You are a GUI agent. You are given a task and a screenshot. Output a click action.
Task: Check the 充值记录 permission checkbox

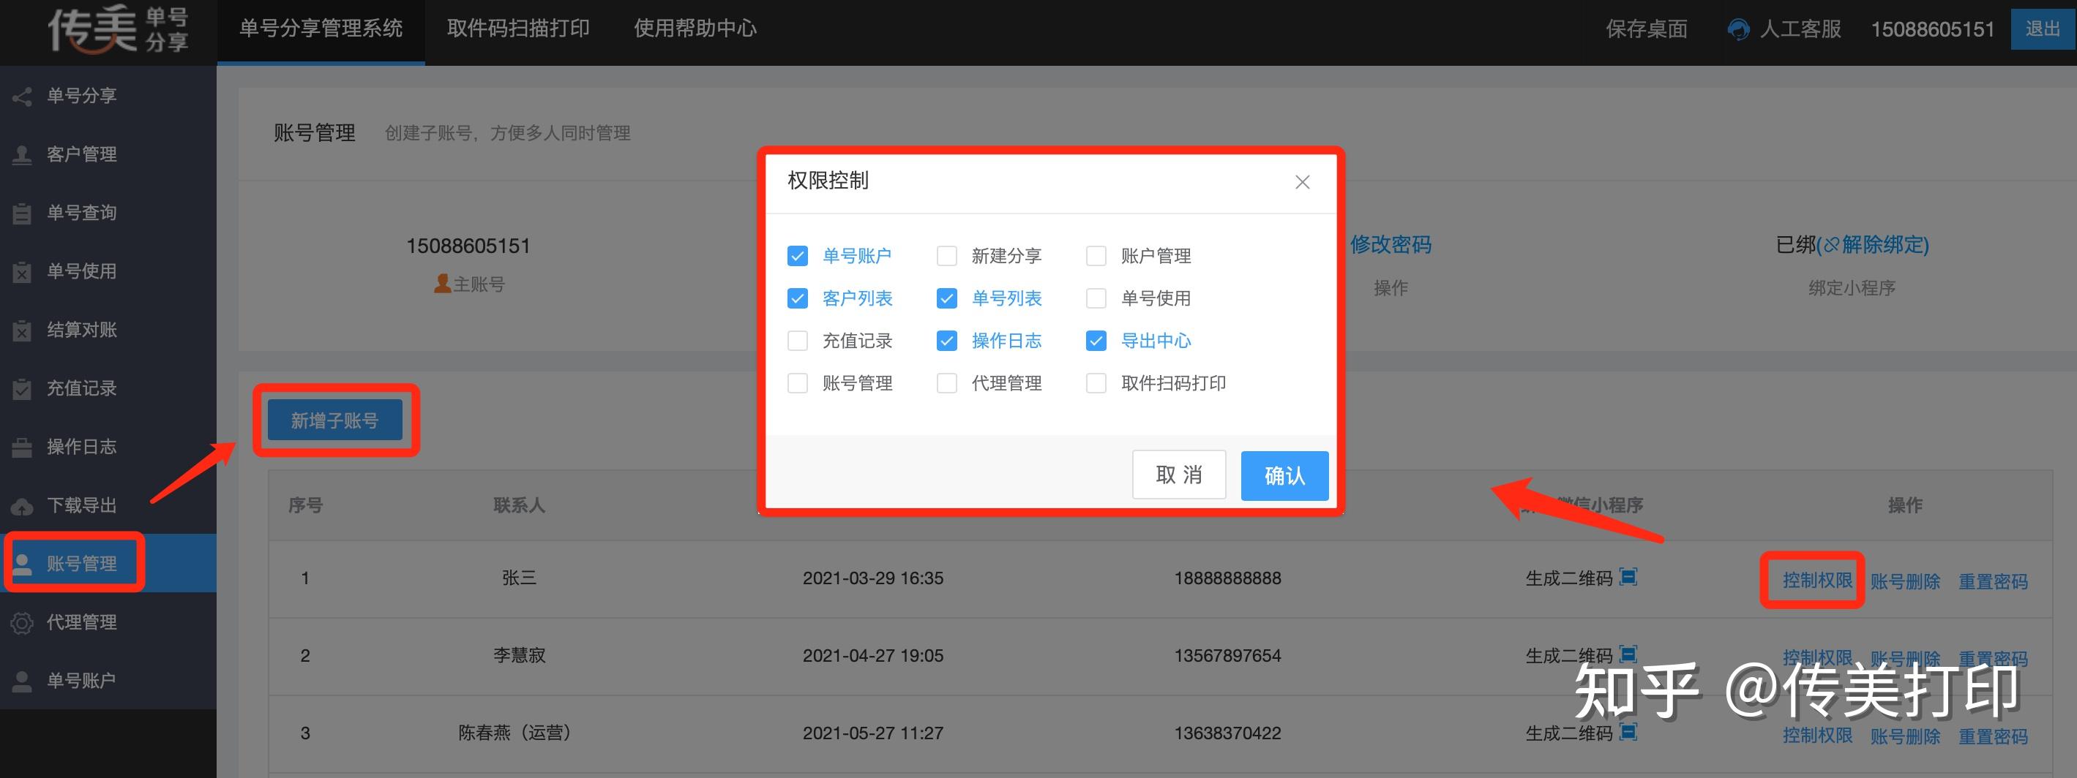pyautogui.click(x=798, y=341)
